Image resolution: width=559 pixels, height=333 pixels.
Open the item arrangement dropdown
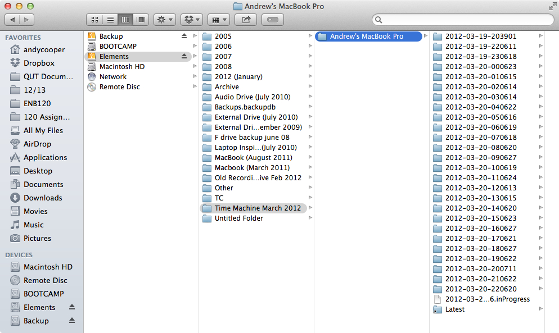click(219, 20)
